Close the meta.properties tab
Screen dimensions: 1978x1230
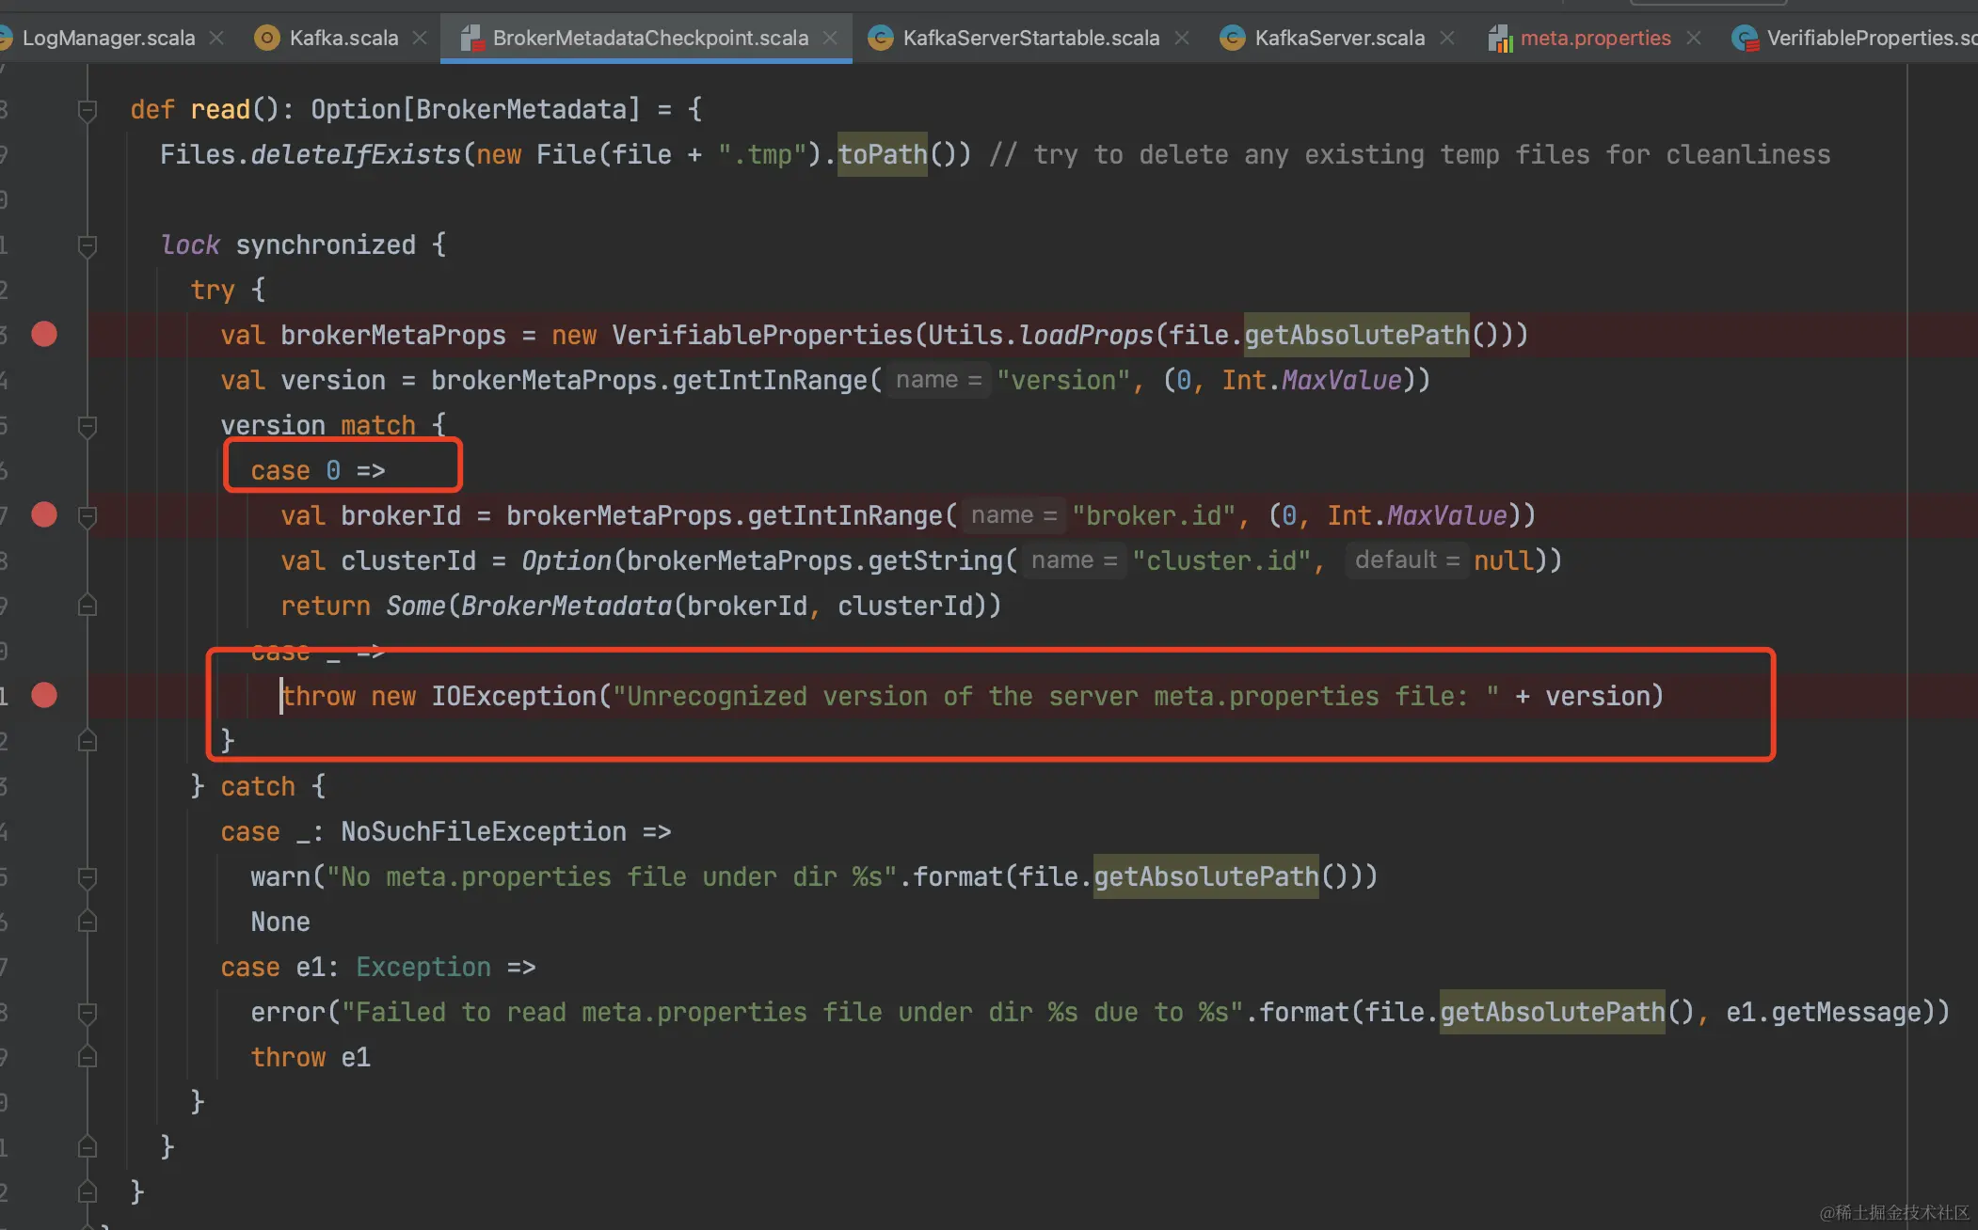pos(1694,38)
